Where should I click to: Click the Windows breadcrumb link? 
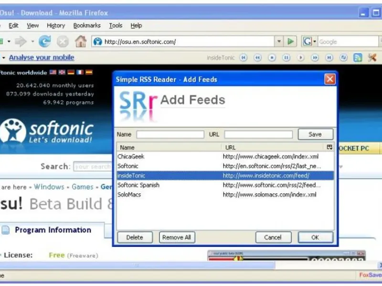[x=49, y=187]
